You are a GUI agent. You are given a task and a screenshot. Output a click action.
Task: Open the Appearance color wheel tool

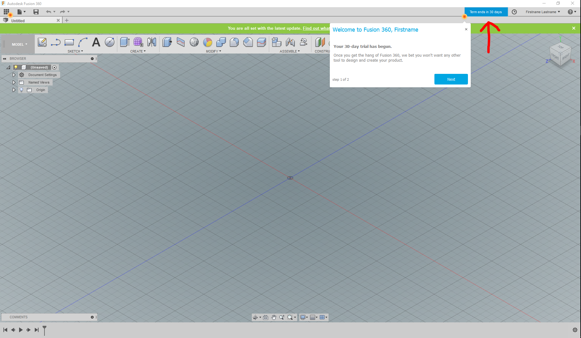207,42
